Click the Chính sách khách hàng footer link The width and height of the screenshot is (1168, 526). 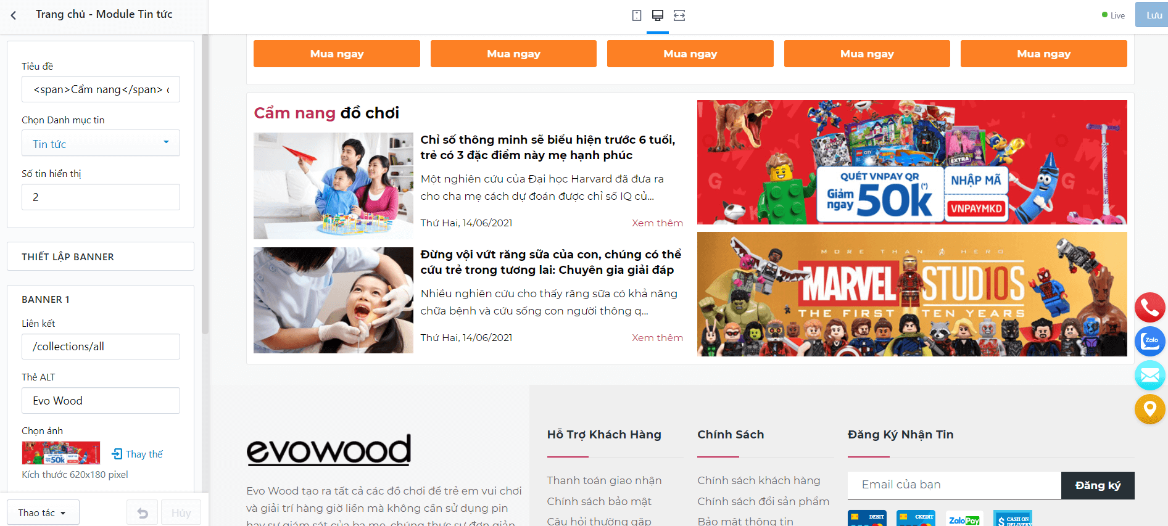(x=759, y=480)
